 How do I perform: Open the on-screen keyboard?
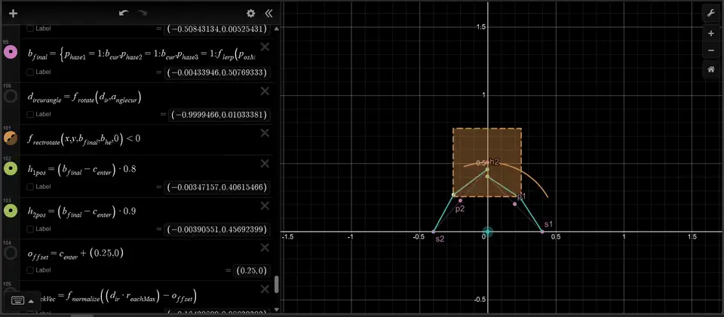(x=18, y=301)
